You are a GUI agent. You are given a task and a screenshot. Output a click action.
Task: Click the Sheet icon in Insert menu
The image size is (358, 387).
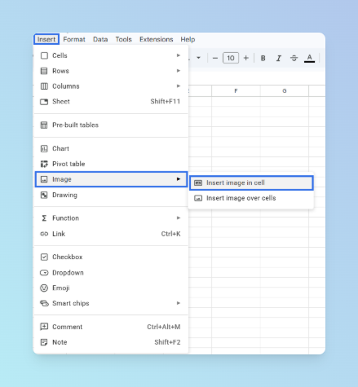[x=44, y=102]
